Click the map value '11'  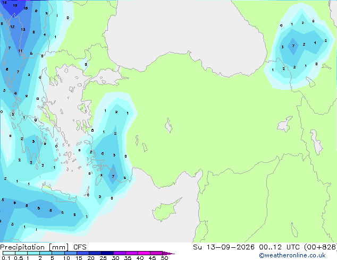click(x=20, y=51)
